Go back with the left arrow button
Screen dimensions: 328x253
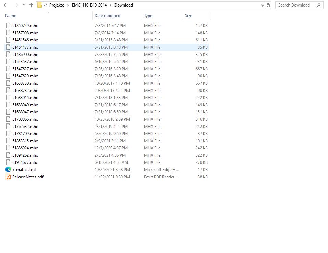click(6, 5)
